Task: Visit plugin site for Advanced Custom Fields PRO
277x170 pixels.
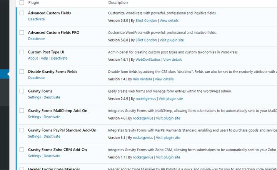Action: [x=172, y=40]
